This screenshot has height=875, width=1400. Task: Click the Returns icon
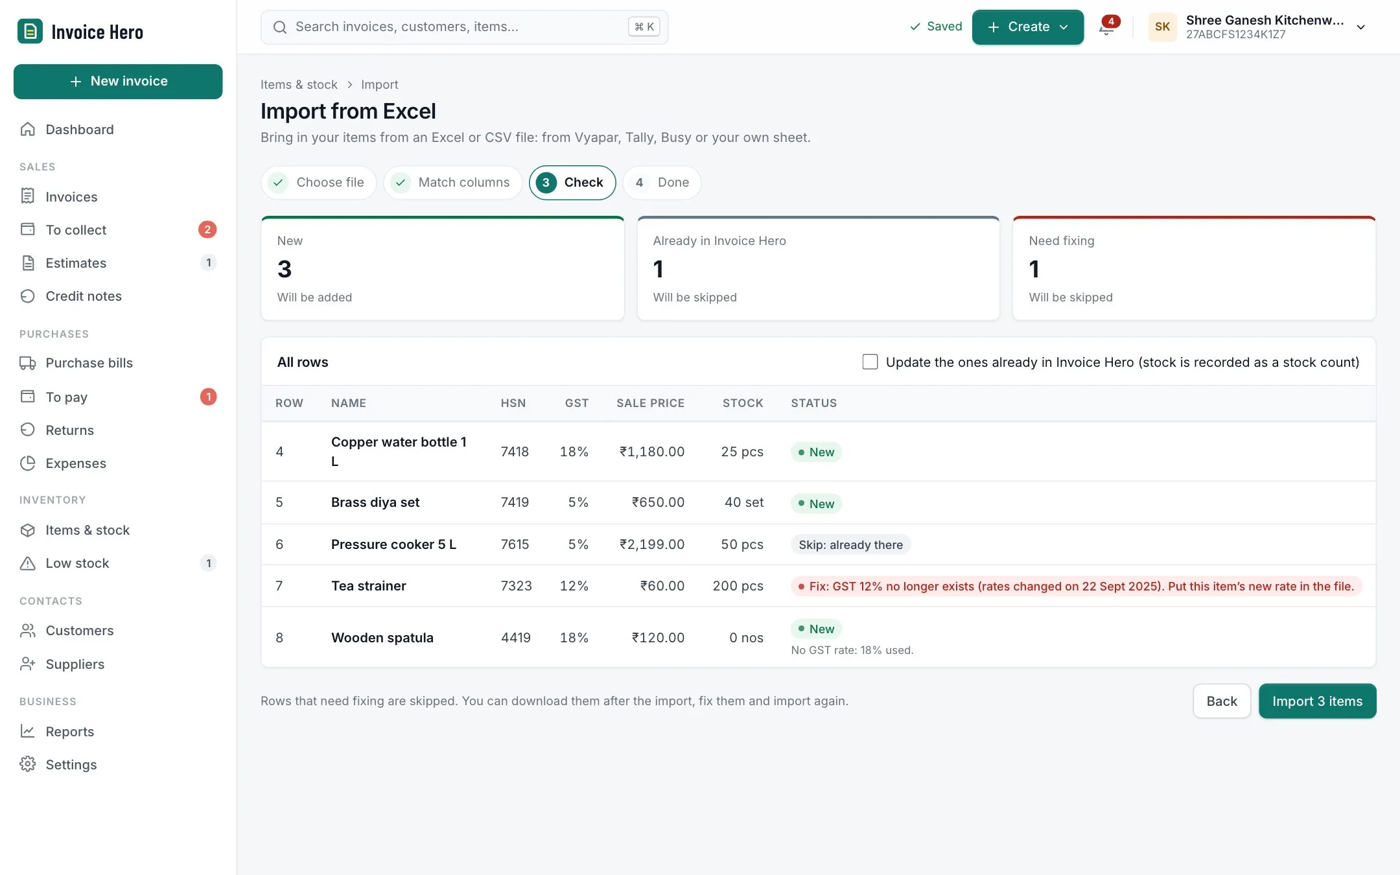pyautogui.click(x=28, y=430)
